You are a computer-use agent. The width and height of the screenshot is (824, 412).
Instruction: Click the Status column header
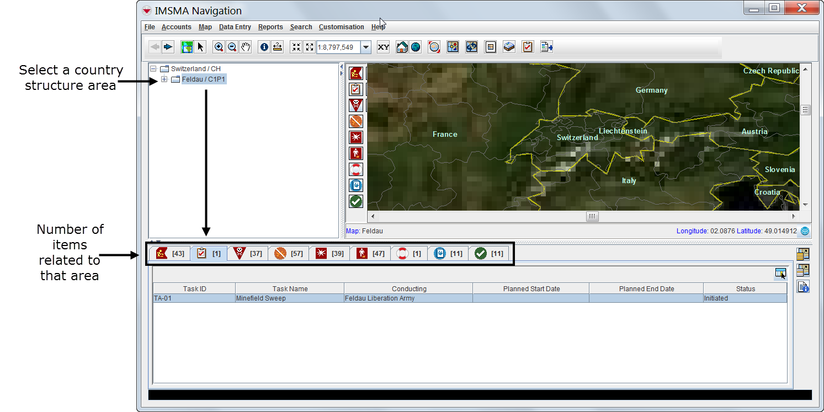click(x=745, y=288)
